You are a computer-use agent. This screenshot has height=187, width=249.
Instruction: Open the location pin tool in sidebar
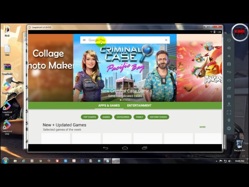click(x=229, y=120)
